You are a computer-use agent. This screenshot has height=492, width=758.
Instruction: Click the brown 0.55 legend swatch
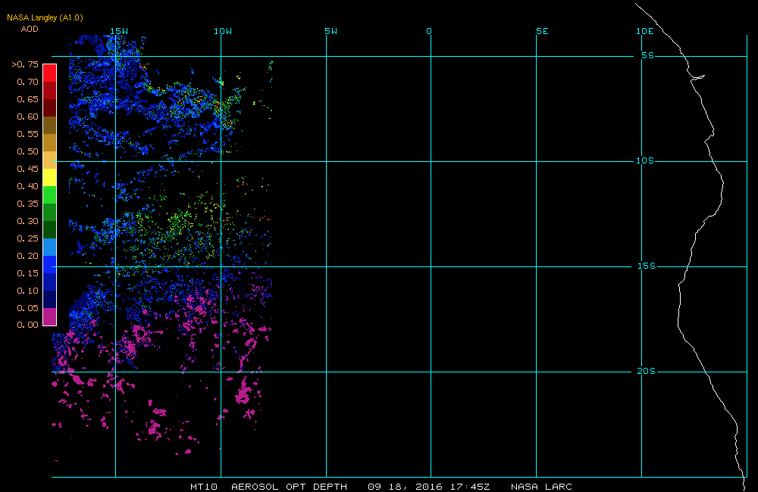pos(50,125)
